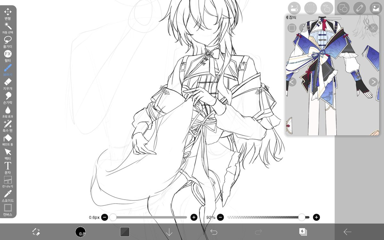Open brush settings via 0.6 brush circle
The image size is (384, 240).
[x=80, y=232]
